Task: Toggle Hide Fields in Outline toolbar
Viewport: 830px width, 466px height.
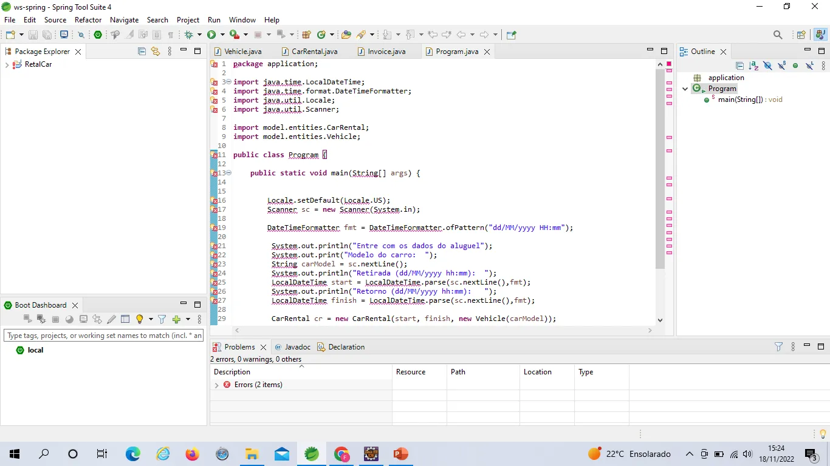Action: pos(767,66)
